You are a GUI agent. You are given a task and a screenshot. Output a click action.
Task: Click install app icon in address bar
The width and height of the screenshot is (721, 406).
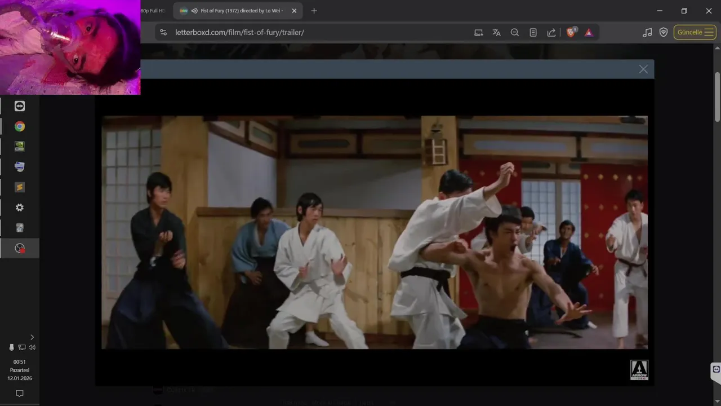[x=479, y=33]
